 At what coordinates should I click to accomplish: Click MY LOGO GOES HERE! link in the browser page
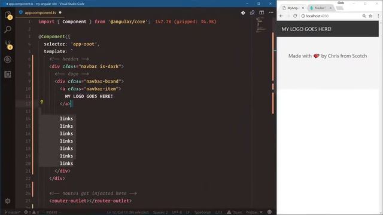(x=306, y=29)
